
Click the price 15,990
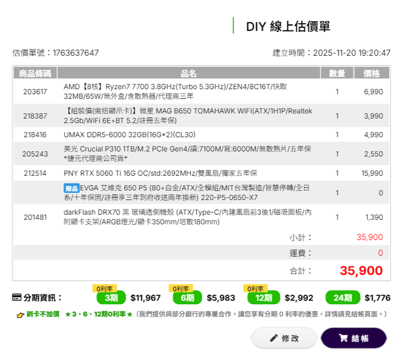click(x=372, y=173)
